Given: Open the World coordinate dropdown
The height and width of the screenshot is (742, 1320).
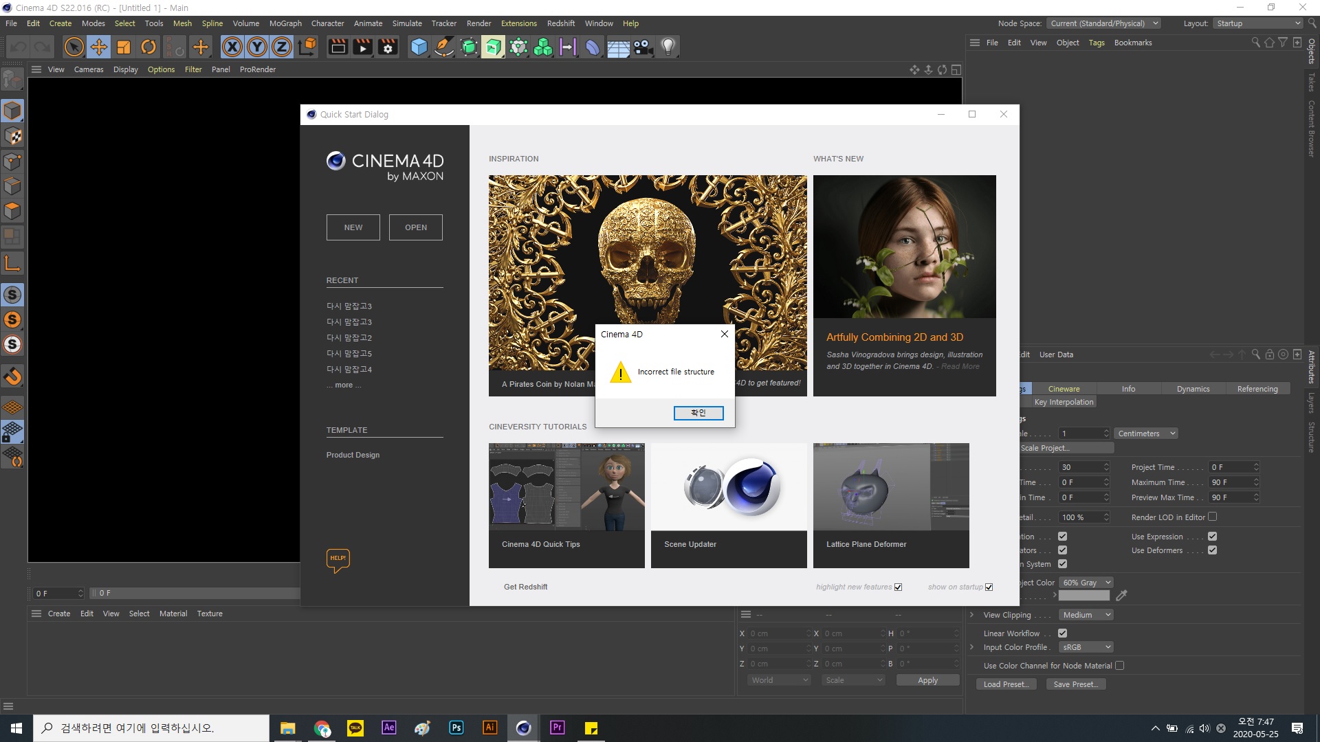Looking at the screenshot, I should pyautogui.click(x=779, y=680).
